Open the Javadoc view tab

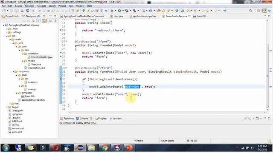point(116,119)
